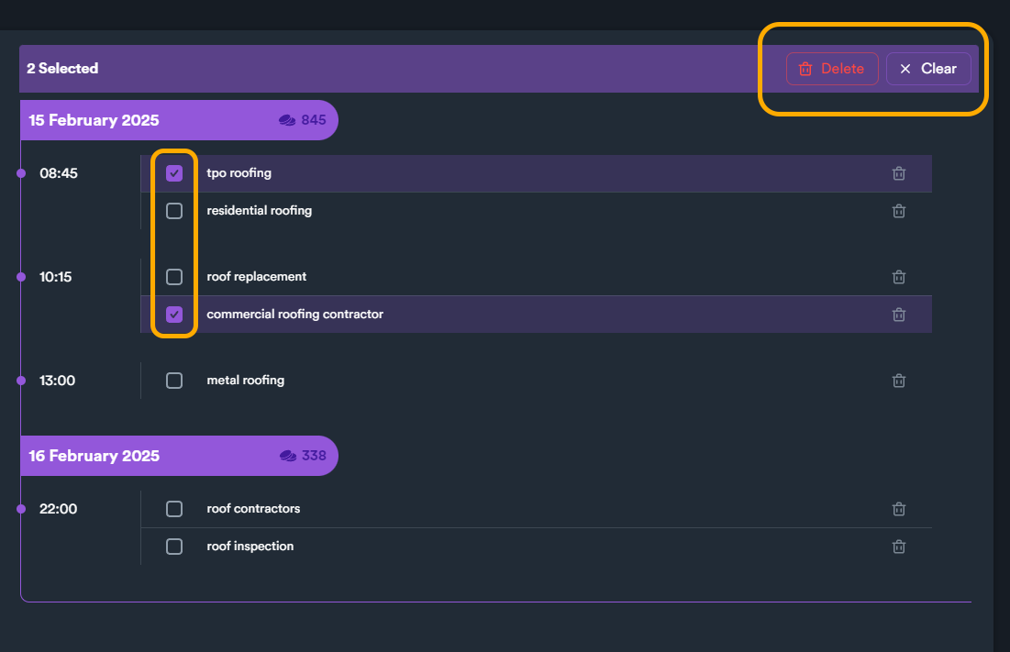Click the 15 February 2025 date header

94,120
